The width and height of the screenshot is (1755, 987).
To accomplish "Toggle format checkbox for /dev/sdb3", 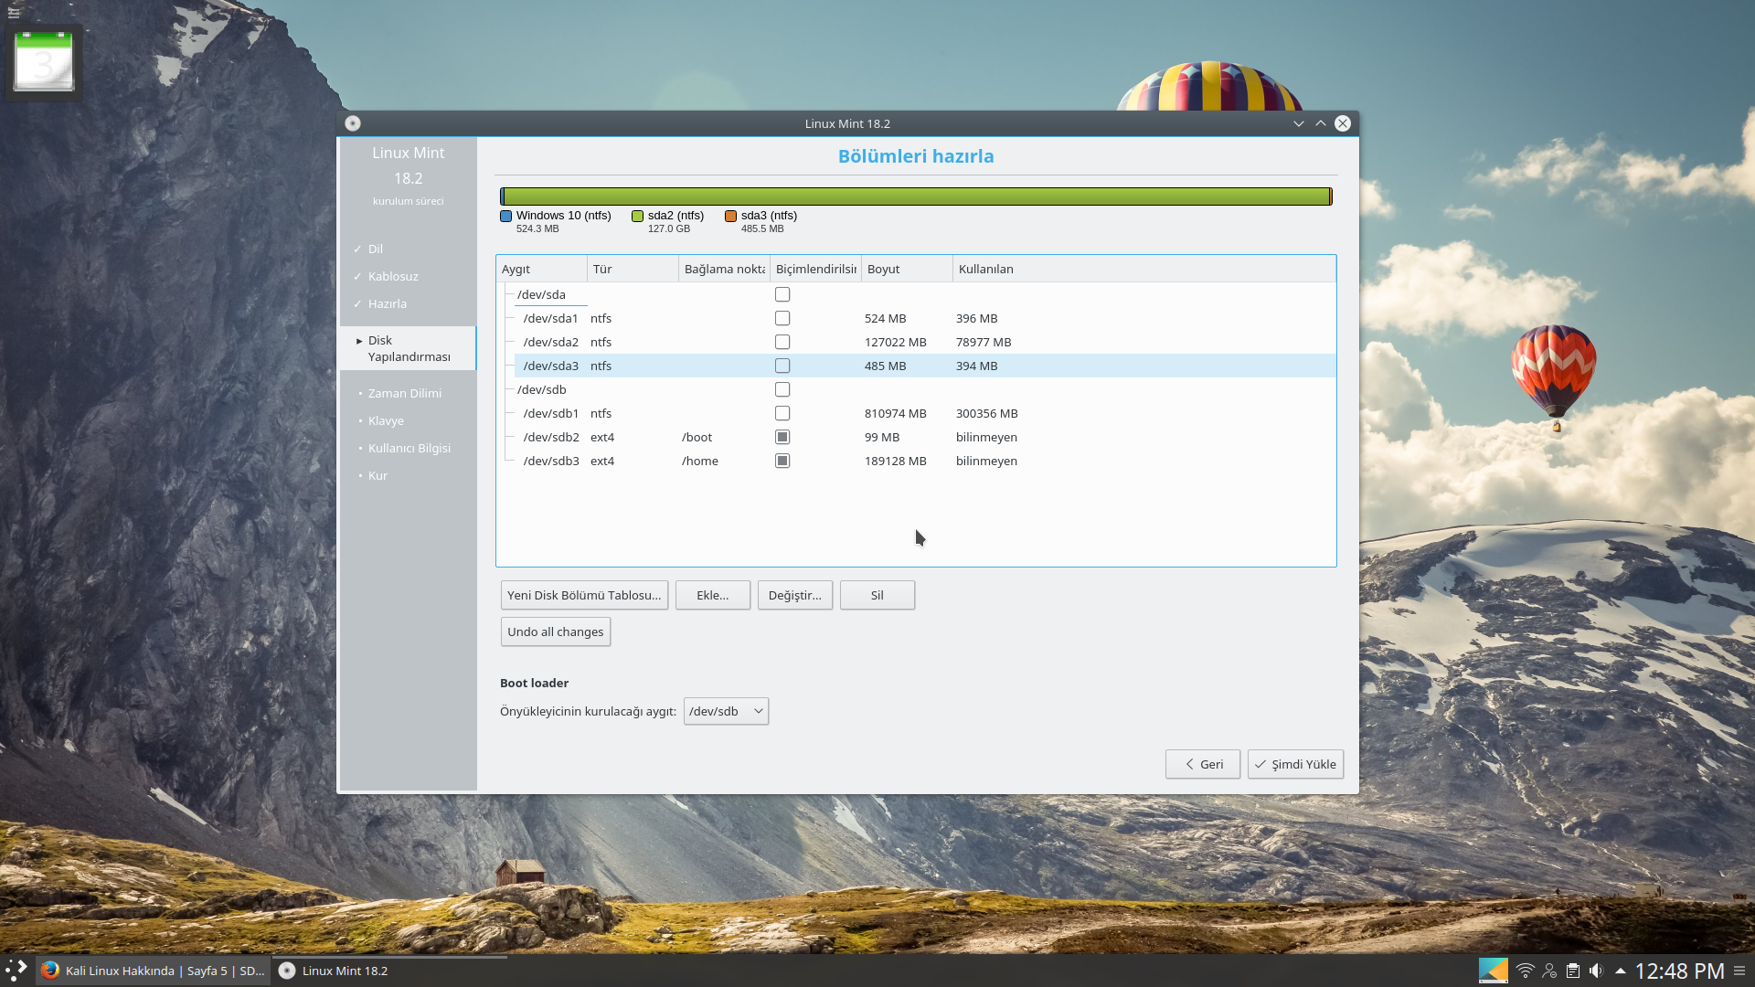I will pos(782,461).
